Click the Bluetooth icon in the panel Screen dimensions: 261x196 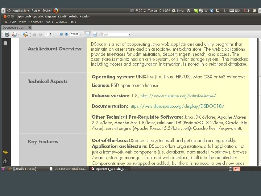tap(224, 11)
